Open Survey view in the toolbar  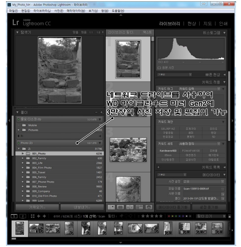139,207
